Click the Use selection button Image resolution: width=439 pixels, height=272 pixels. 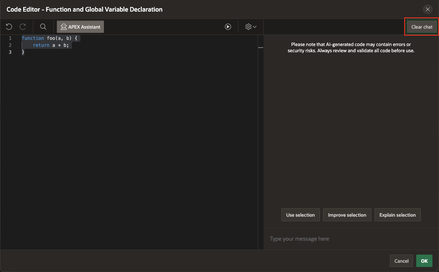tap(300, 215)
